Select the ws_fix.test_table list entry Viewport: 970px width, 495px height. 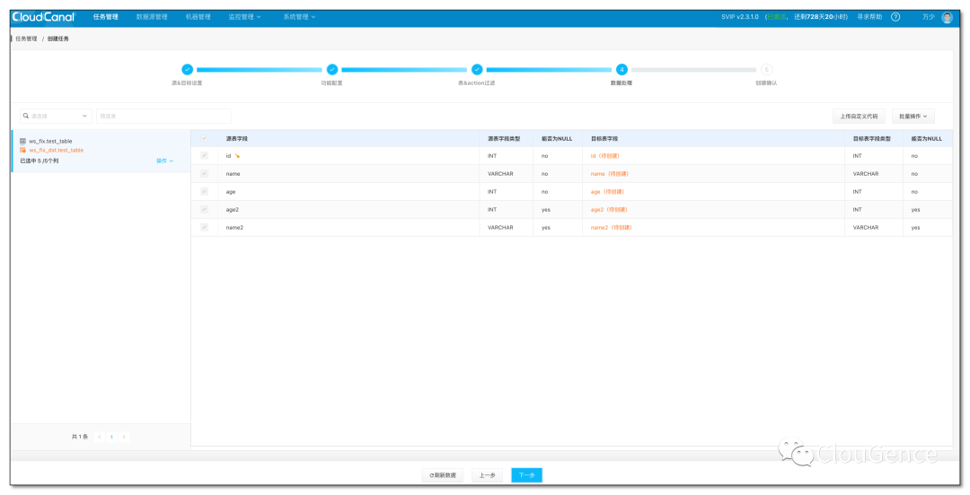click(101, 151)
